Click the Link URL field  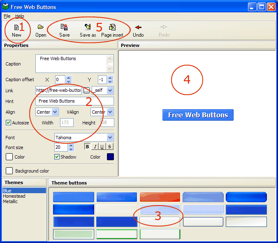click(58, 90)
